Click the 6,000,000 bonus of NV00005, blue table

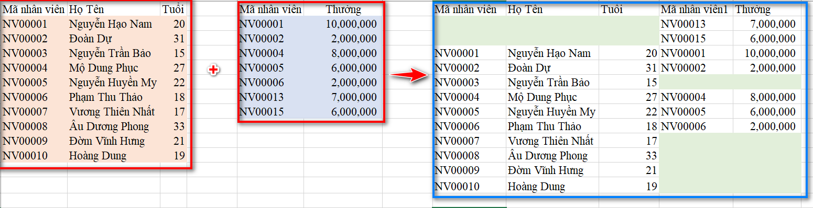[x=354, y=68]
